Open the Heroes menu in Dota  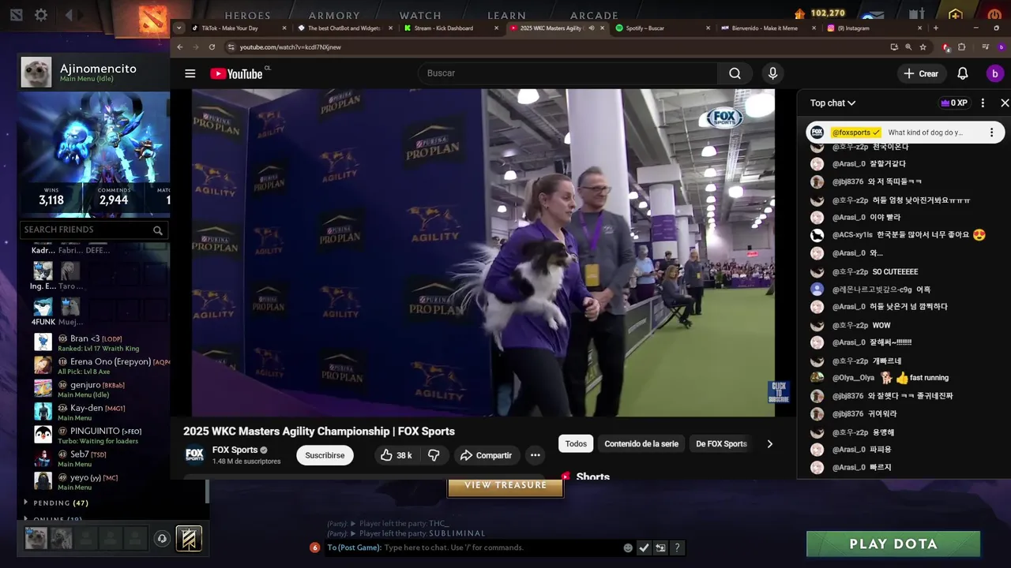(x=247, y=15)
